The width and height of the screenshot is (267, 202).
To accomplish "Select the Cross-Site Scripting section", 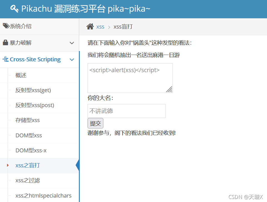I will (x=39, y=59).
